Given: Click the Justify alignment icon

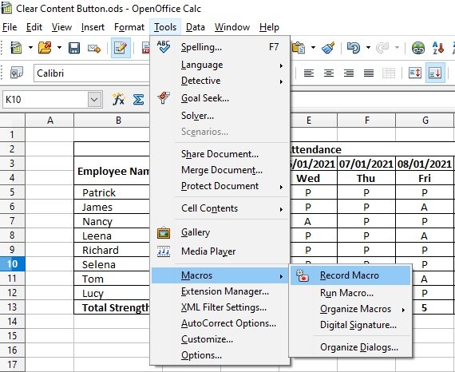Looking at the screenshot, I should click(369, 73).
